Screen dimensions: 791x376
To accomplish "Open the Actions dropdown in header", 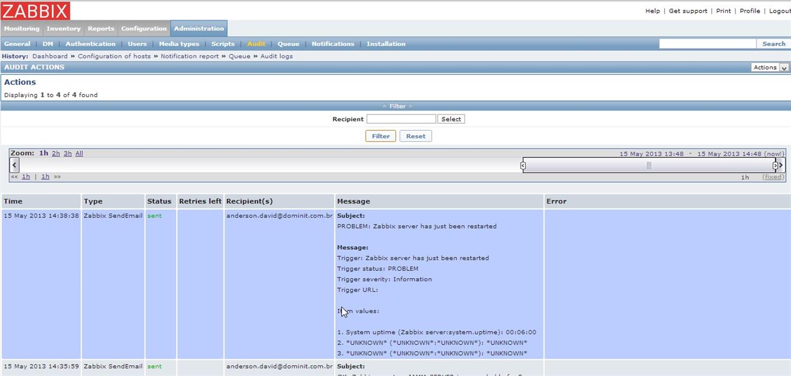I will 770,67.
